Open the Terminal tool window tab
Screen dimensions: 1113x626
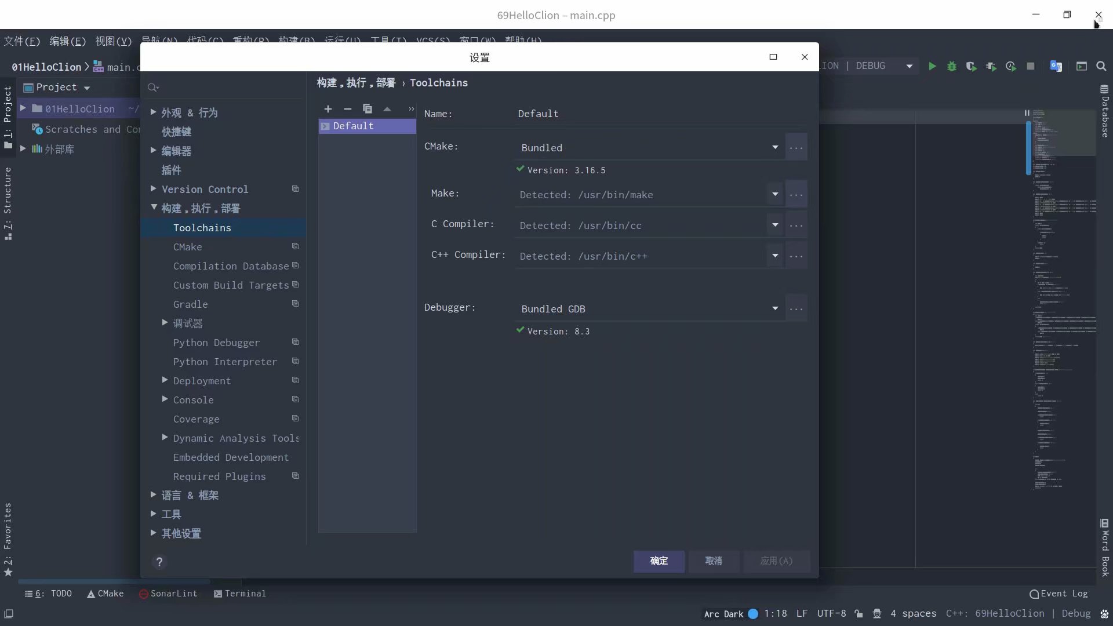(x=240, y=594)
